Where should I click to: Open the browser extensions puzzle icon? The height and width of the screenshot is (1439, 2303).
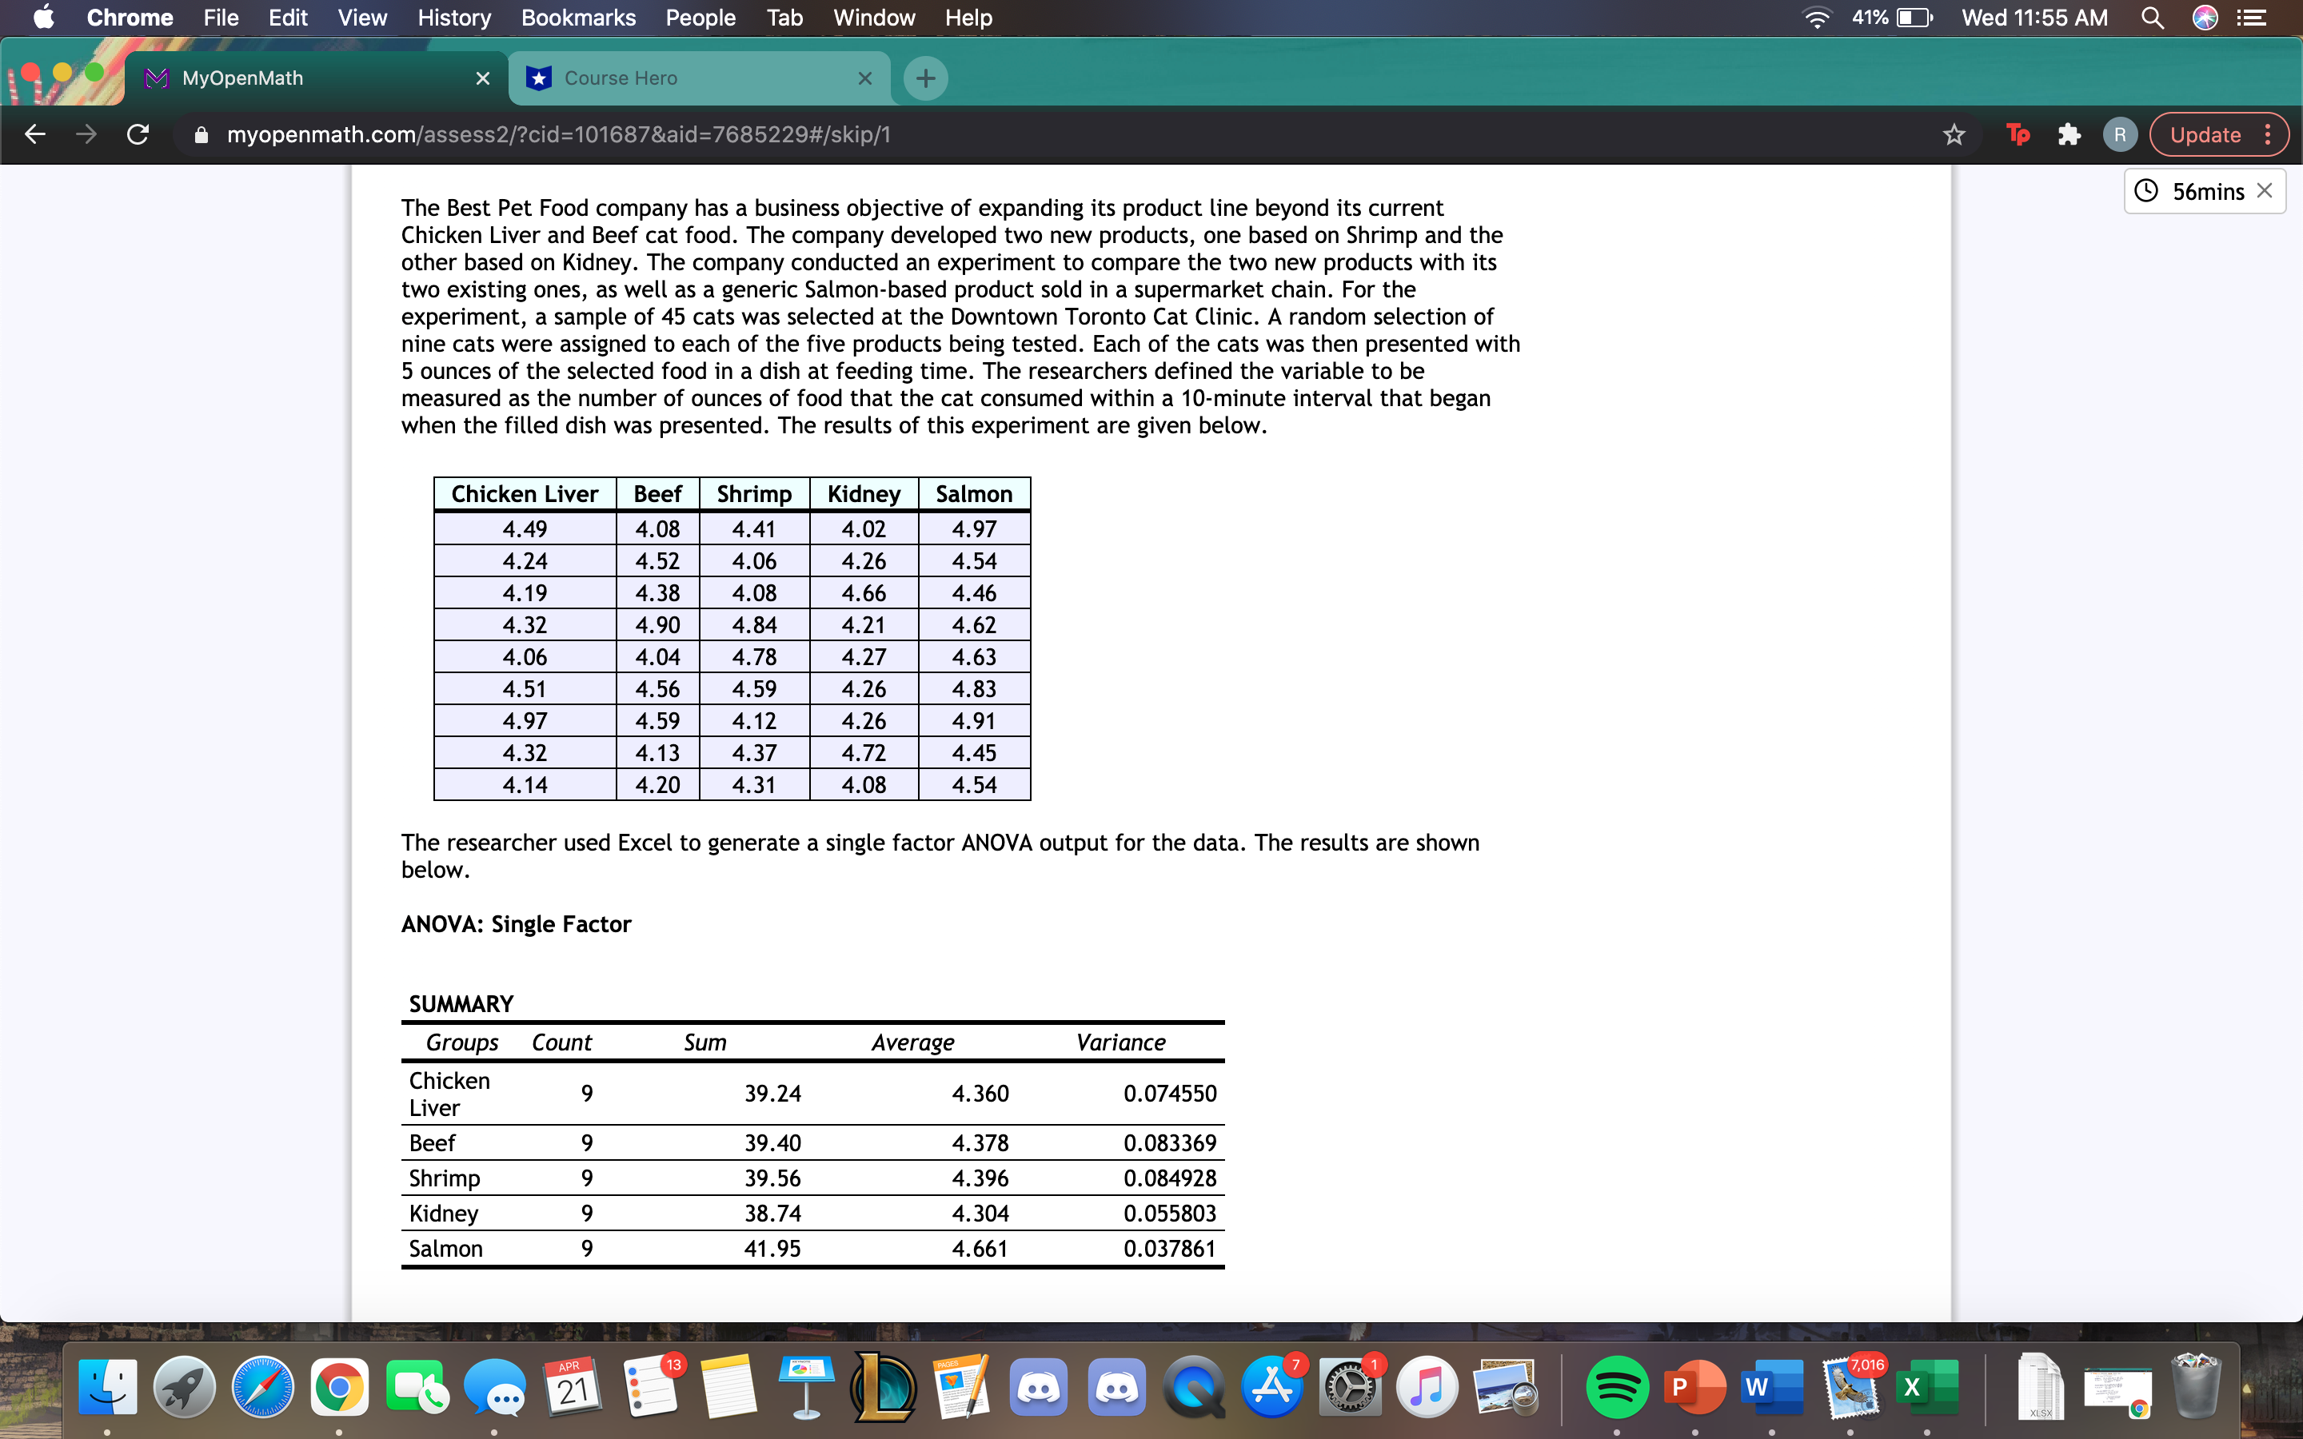pyautogui.click(x=2069, y=134)
